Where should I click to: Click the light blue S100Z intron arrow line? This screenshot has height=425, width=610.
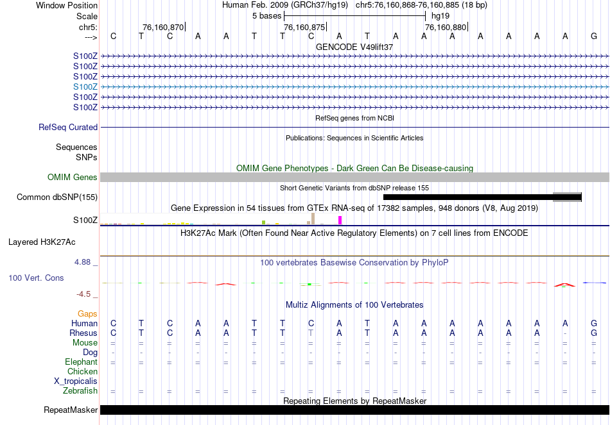click(x=354, y=87)
